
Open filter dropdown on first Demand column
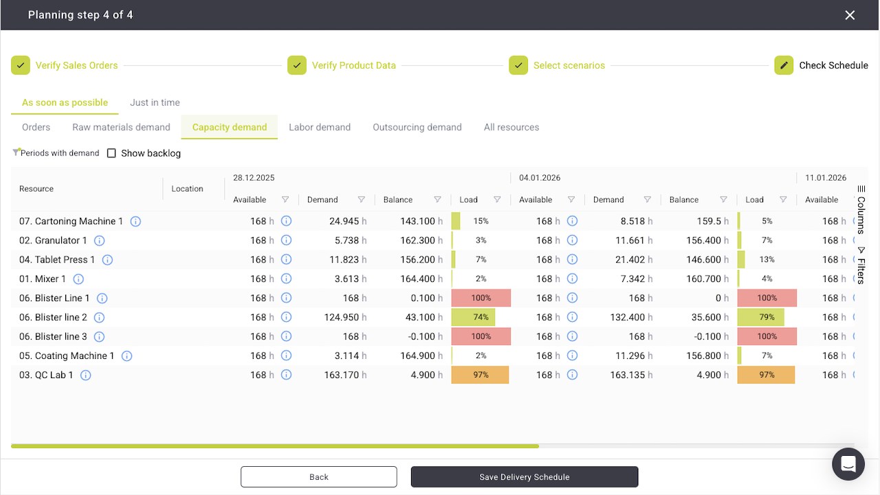click(x=361, y=200)
